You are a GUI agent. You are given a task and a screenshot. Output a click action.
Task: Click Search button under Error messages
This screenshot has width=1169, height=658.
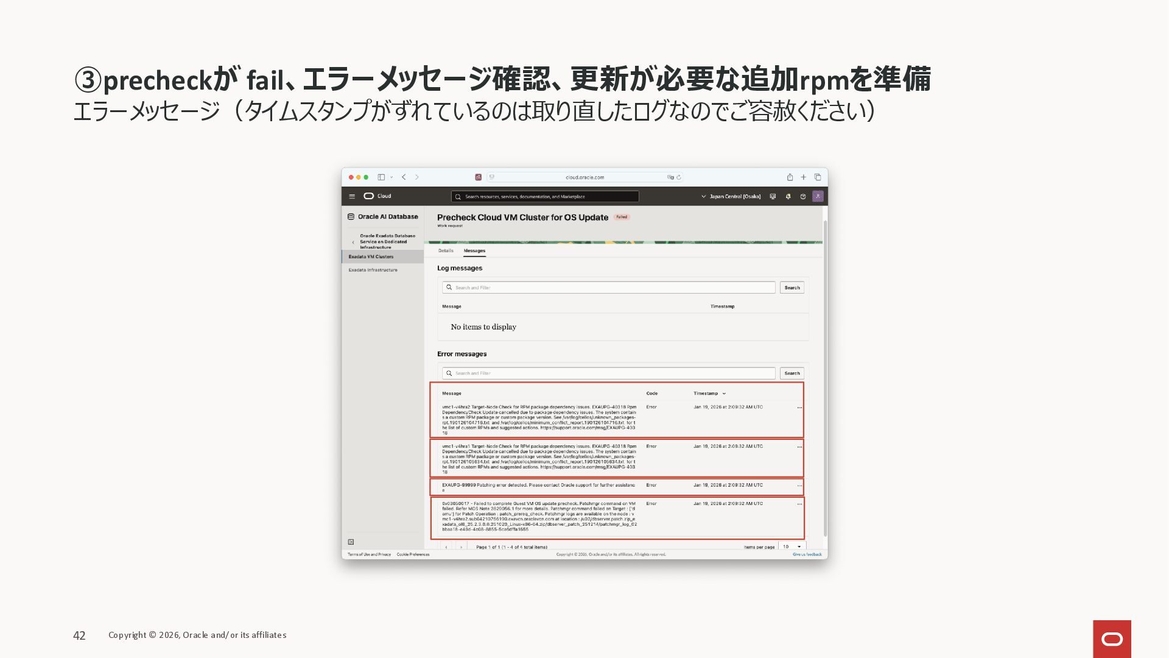pyautogui.click(x=792, y=373)
